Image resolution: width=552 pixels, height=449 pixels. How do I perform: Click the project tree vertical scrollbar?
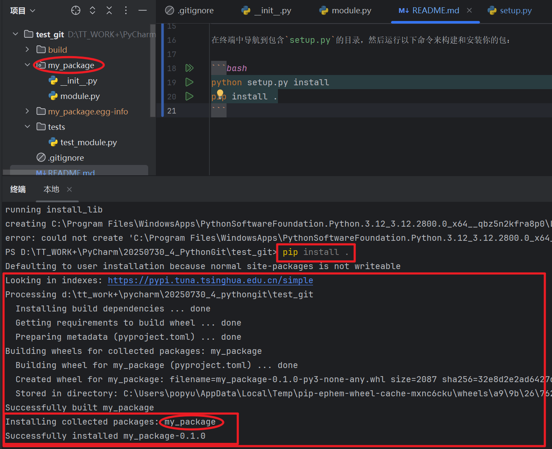click(153, 71)
